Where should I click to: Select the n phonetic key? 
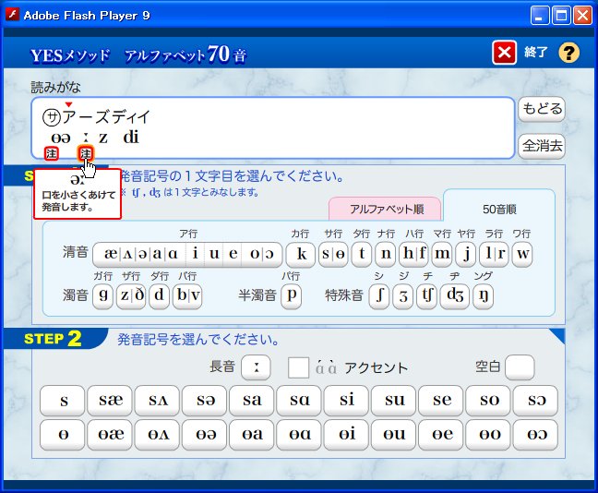pyautogui.click(x=386, y=253)
